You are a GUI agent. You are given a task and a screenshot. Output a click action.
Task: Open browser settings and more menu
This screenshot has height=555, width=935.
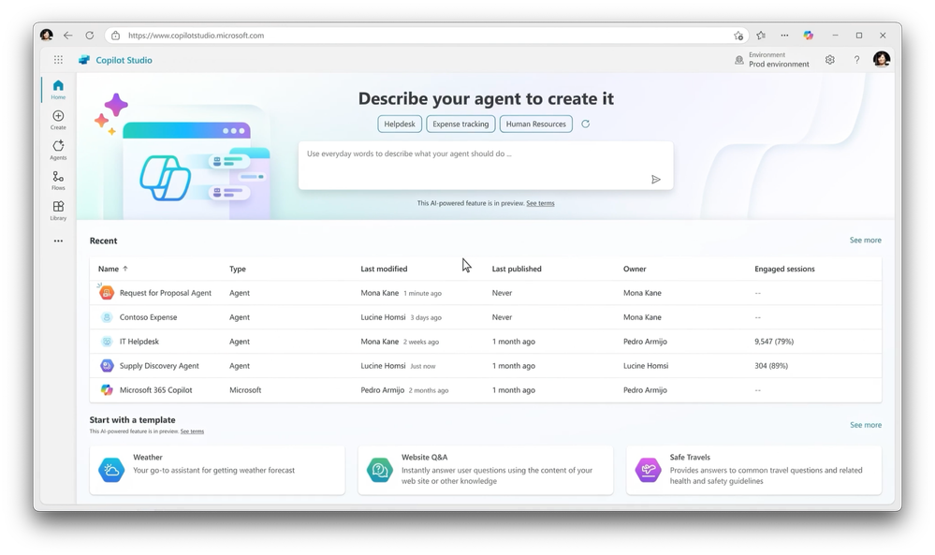click(784, 36)
